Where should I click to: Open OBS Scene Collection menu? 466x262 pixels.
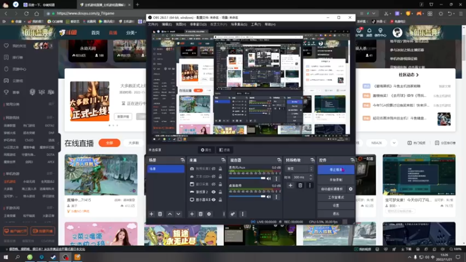click(239, 24)
